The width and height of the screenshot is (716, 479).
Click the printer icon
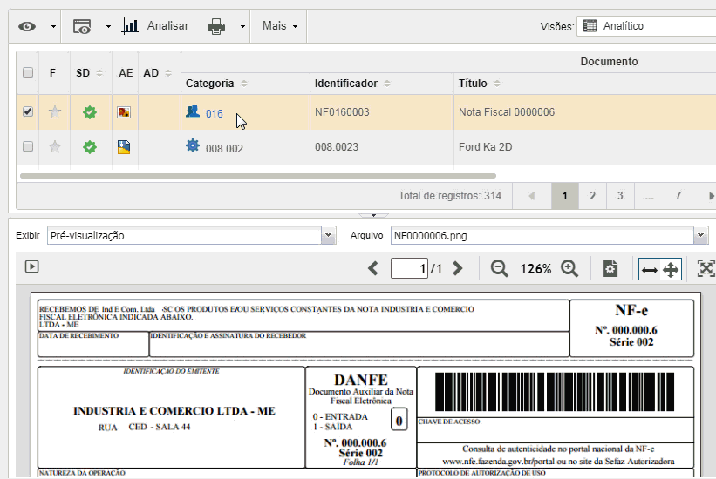click(x=216, y=26)
